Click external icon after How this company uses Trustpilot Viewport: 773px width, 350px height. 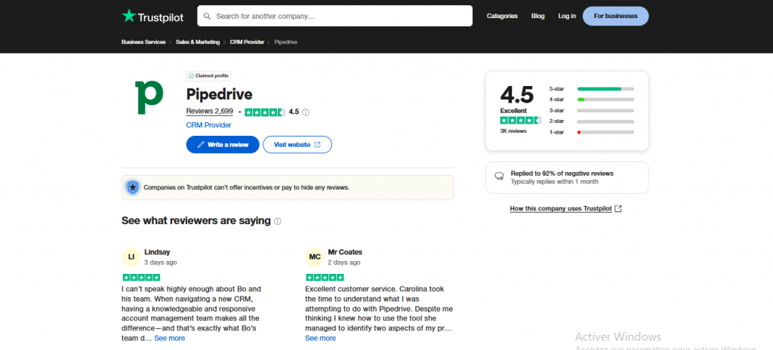618,208
